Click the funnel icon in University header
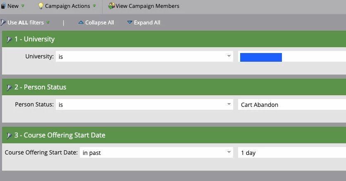The height and width of the screenshot is (181, 346). tap(9, 40)
